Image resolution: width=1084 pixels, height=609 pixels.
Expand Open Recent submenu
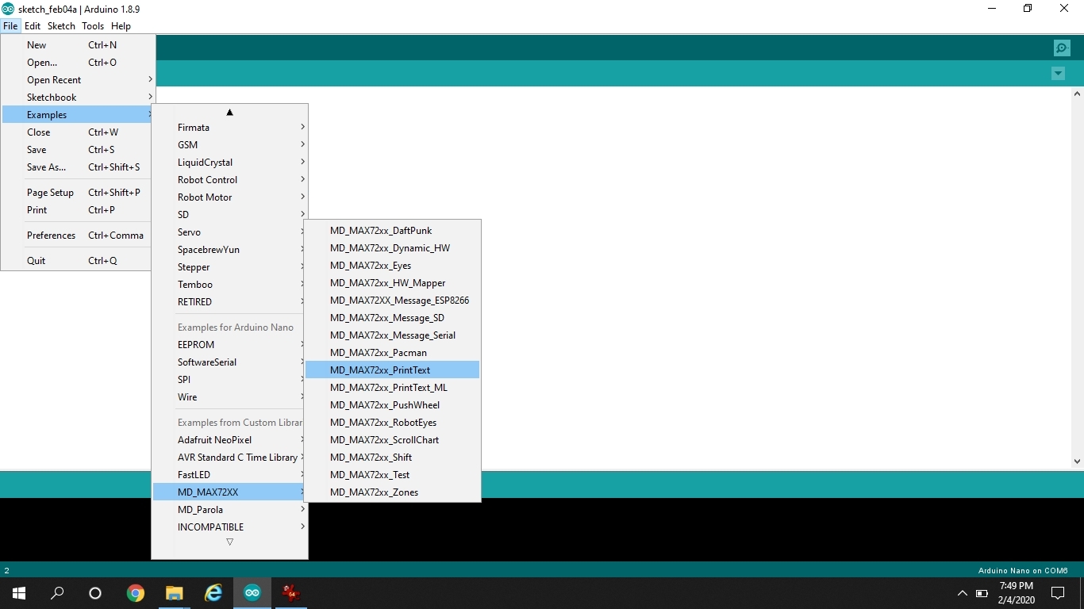click(x=78, y=80)
